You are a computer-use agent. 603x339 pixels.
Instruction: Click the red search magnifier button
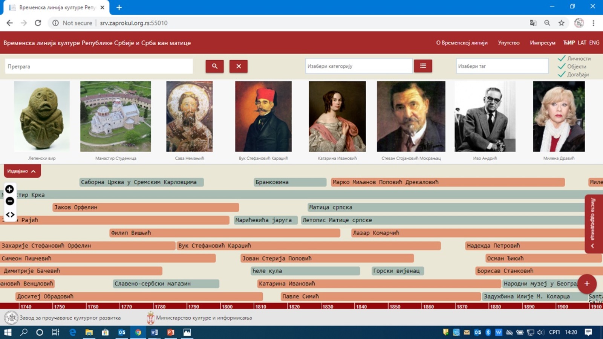214,66
